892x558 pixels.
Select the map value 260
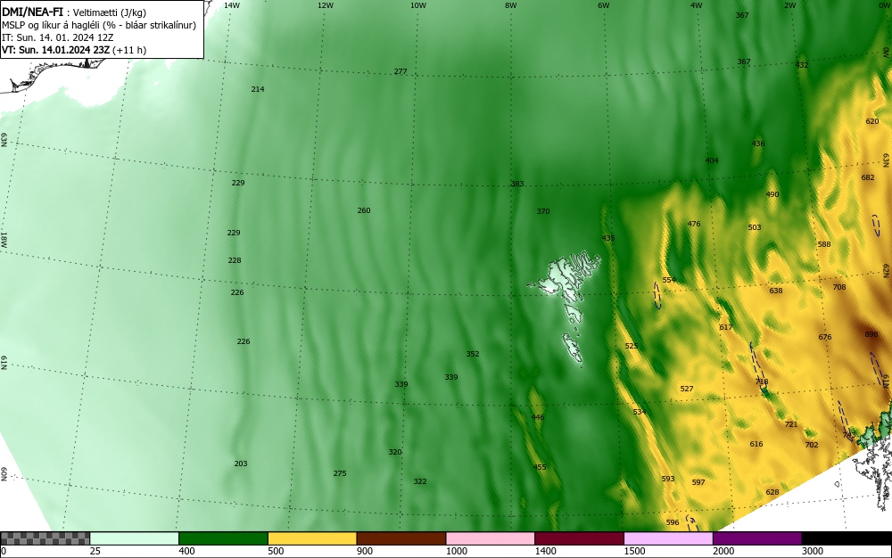pyautogui.click(x=364, y=210)
